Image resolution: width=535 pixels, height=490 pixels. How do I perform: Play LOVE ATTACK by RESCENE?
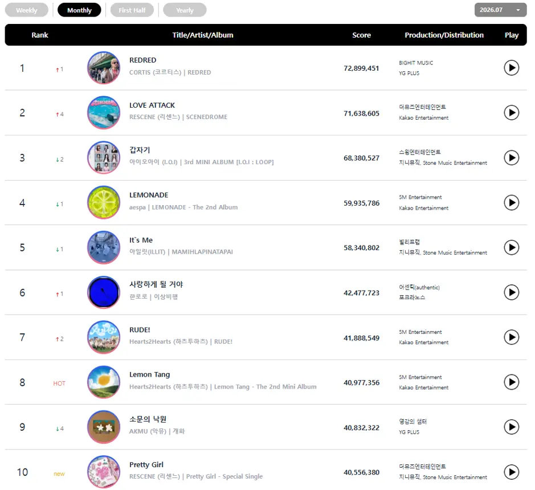coord(511,113)
